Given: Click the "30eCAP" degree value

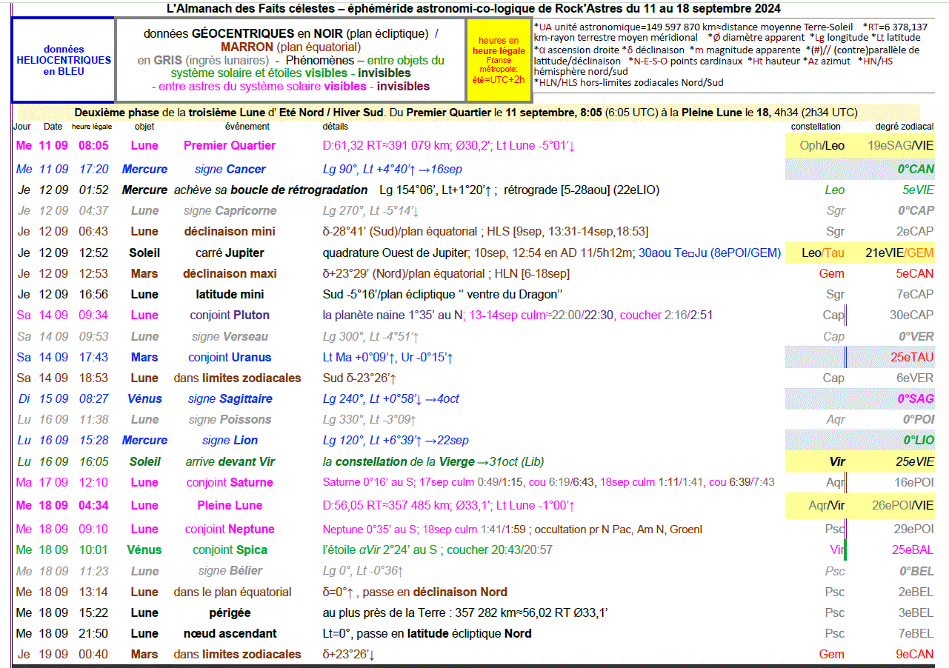Looking at the screenshot, I should (x=912, y=315).
